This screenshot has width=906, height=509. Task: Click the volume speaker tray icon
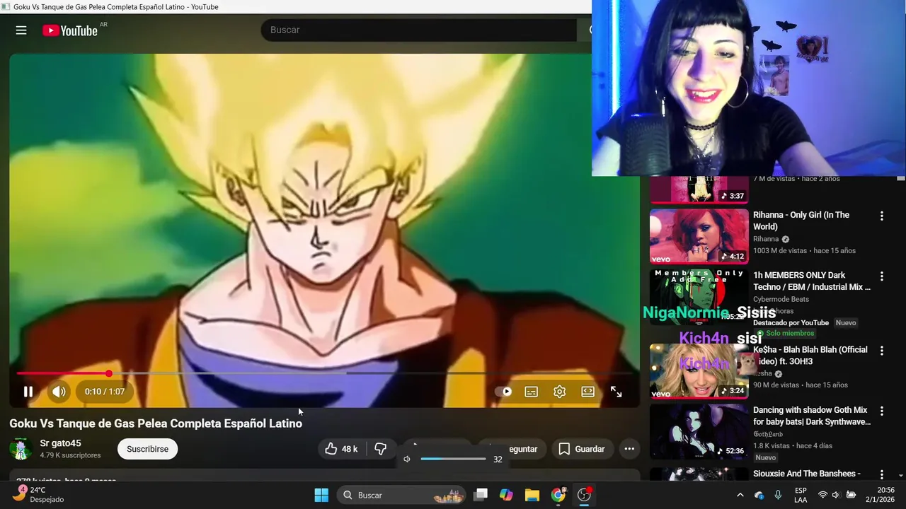coord(836,495)
